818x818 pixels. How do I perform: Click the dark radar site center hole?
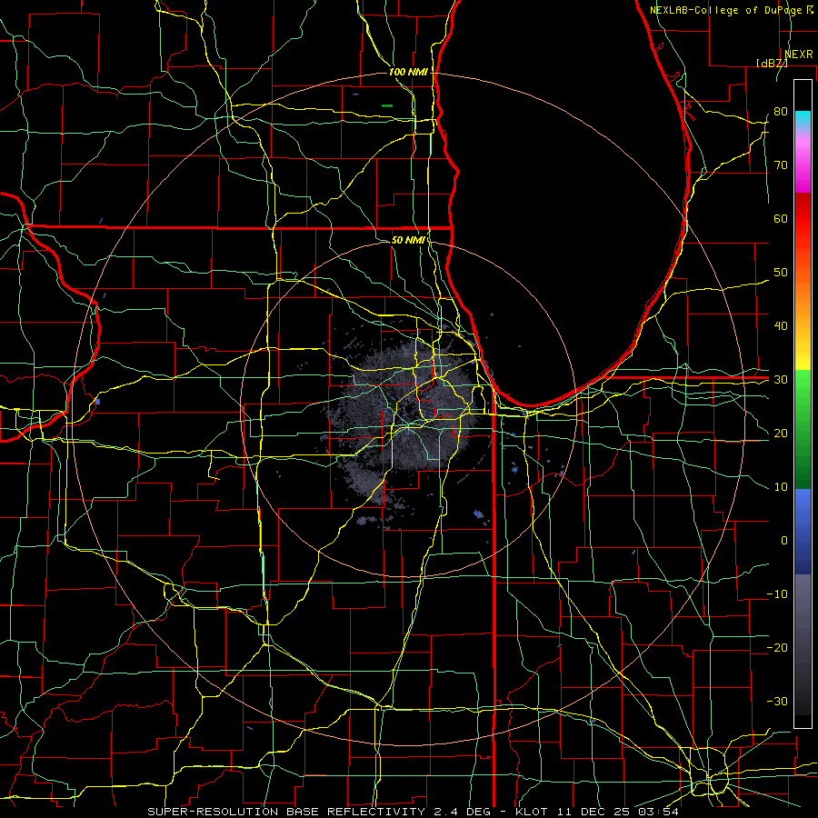(x=407, y=410)
